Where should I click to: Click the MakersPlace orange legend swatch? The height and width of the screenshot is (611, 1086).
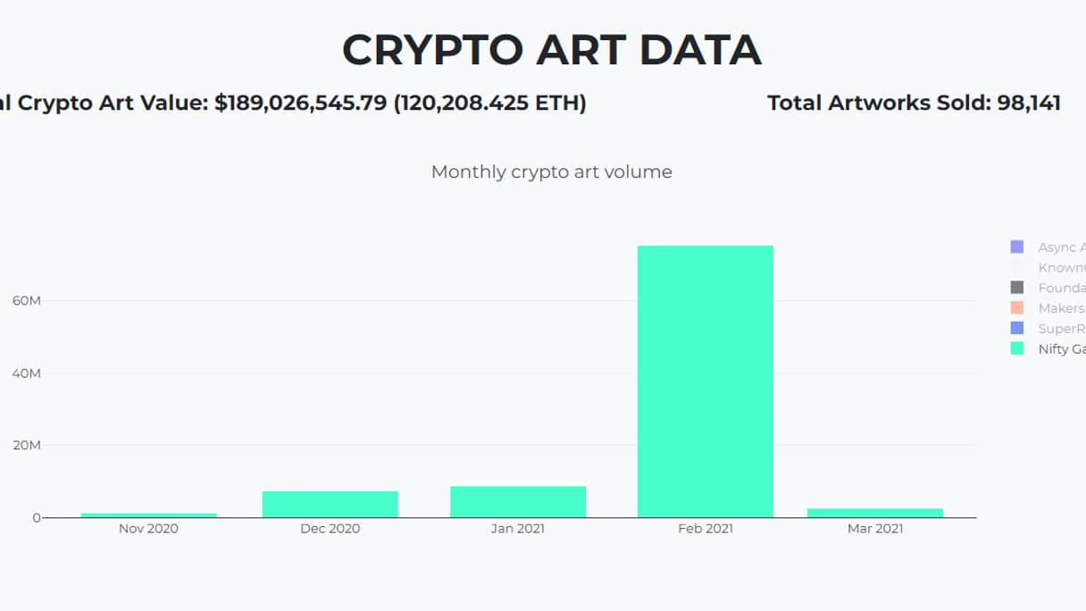[1016, 308]
